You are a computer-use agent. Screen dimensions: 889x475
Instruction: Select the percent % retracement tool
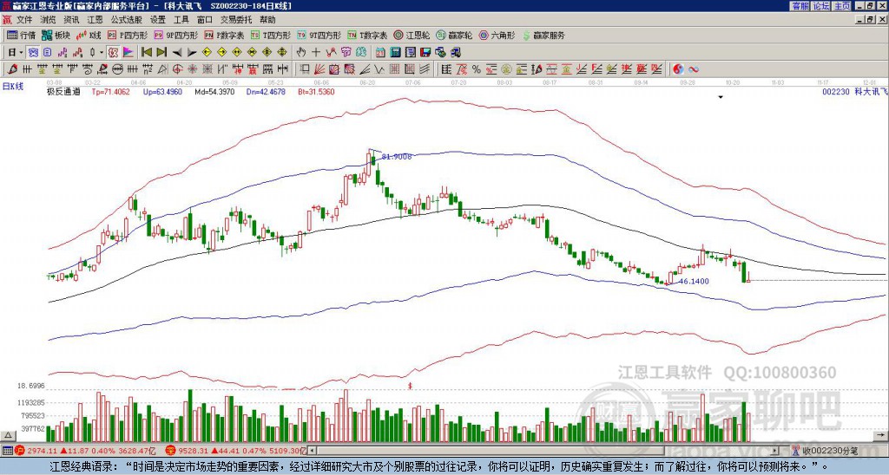click(x=477, y=69)
